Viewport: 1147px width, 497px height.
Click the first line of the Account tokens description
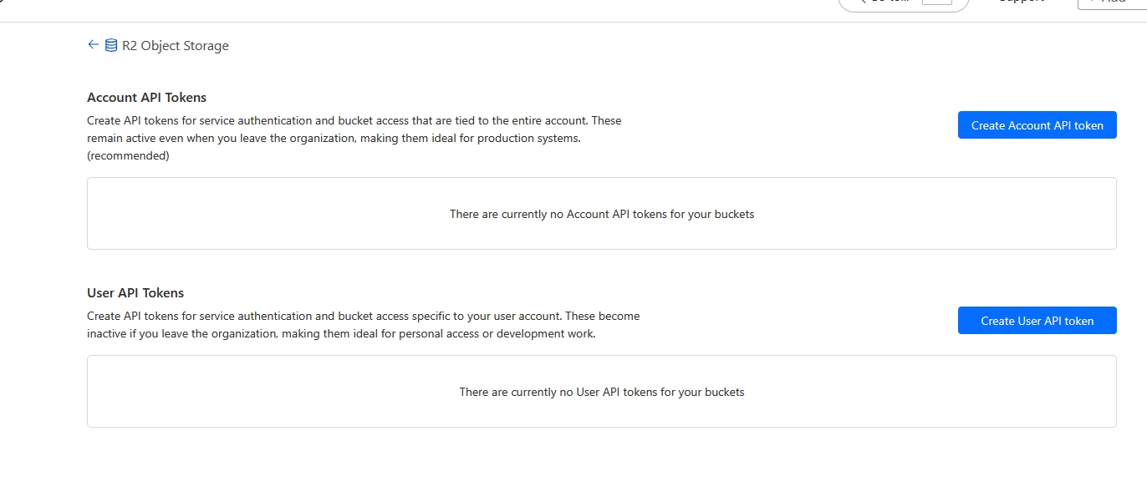[x=354, y=120]
